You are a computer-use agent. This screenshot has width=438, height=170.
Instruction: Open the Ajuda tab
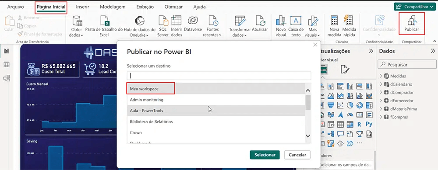199,7
